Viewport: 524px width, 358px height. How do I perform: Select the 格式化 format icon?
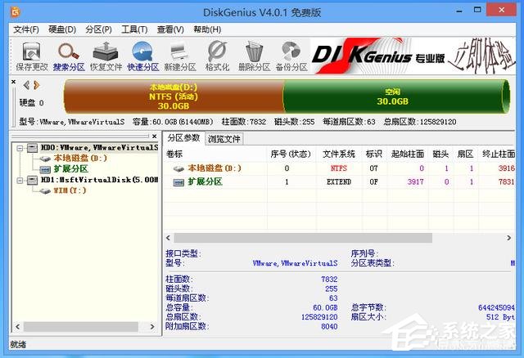216,56
